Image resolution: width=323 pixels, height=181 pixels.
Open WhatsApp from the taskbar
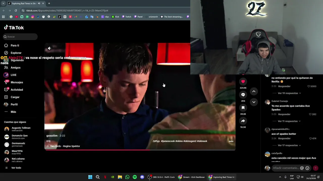tap(127, 177)
